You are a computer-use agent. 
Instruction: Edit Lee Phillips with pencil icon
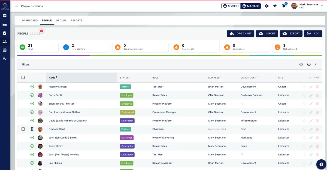311,163
